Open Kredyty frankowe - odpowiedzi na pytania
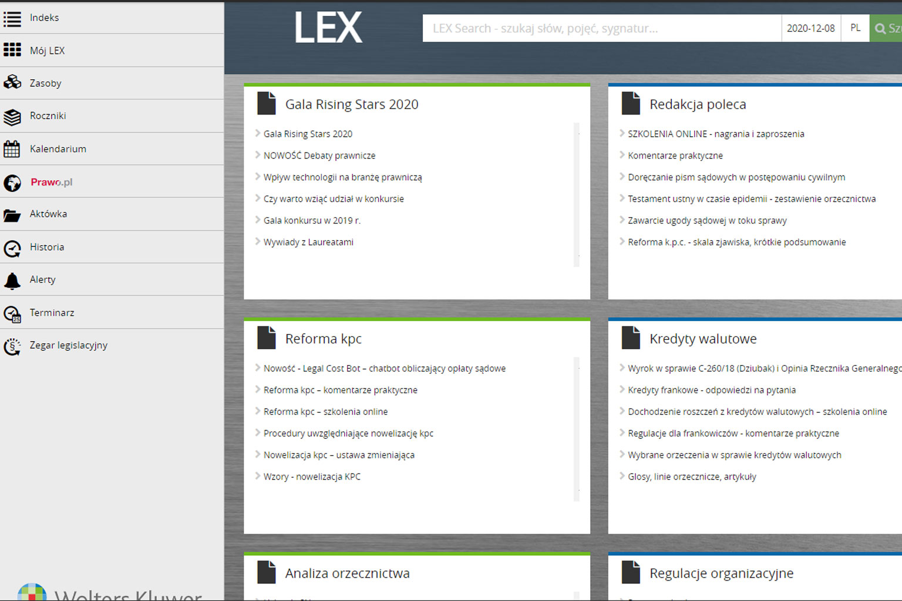 (711, 390)
